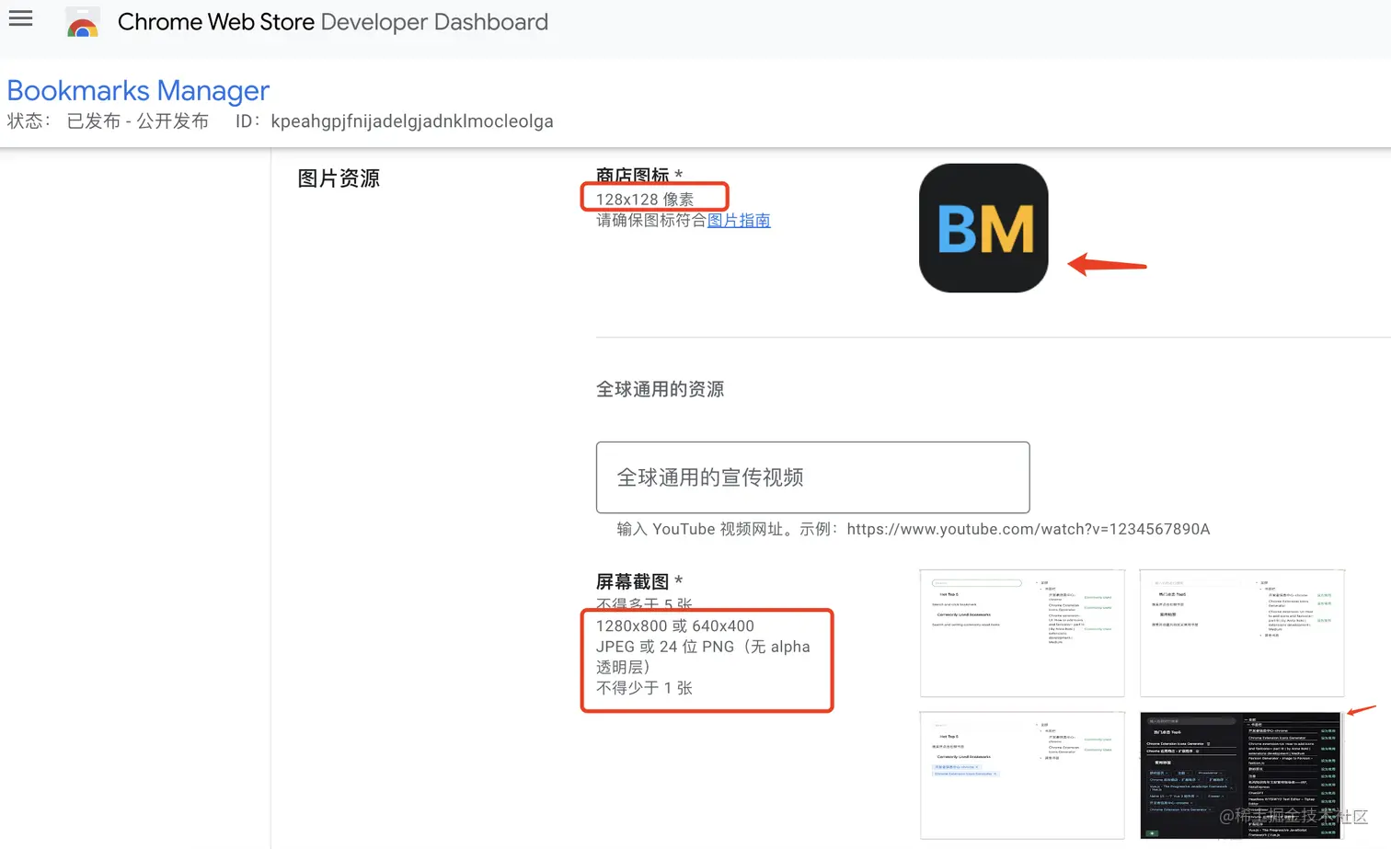Click the BM store icon image

point(983,228)
